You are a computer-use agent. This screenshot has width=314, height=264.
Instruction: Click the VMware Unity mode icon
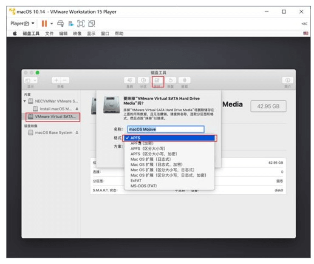coord(92,23)
